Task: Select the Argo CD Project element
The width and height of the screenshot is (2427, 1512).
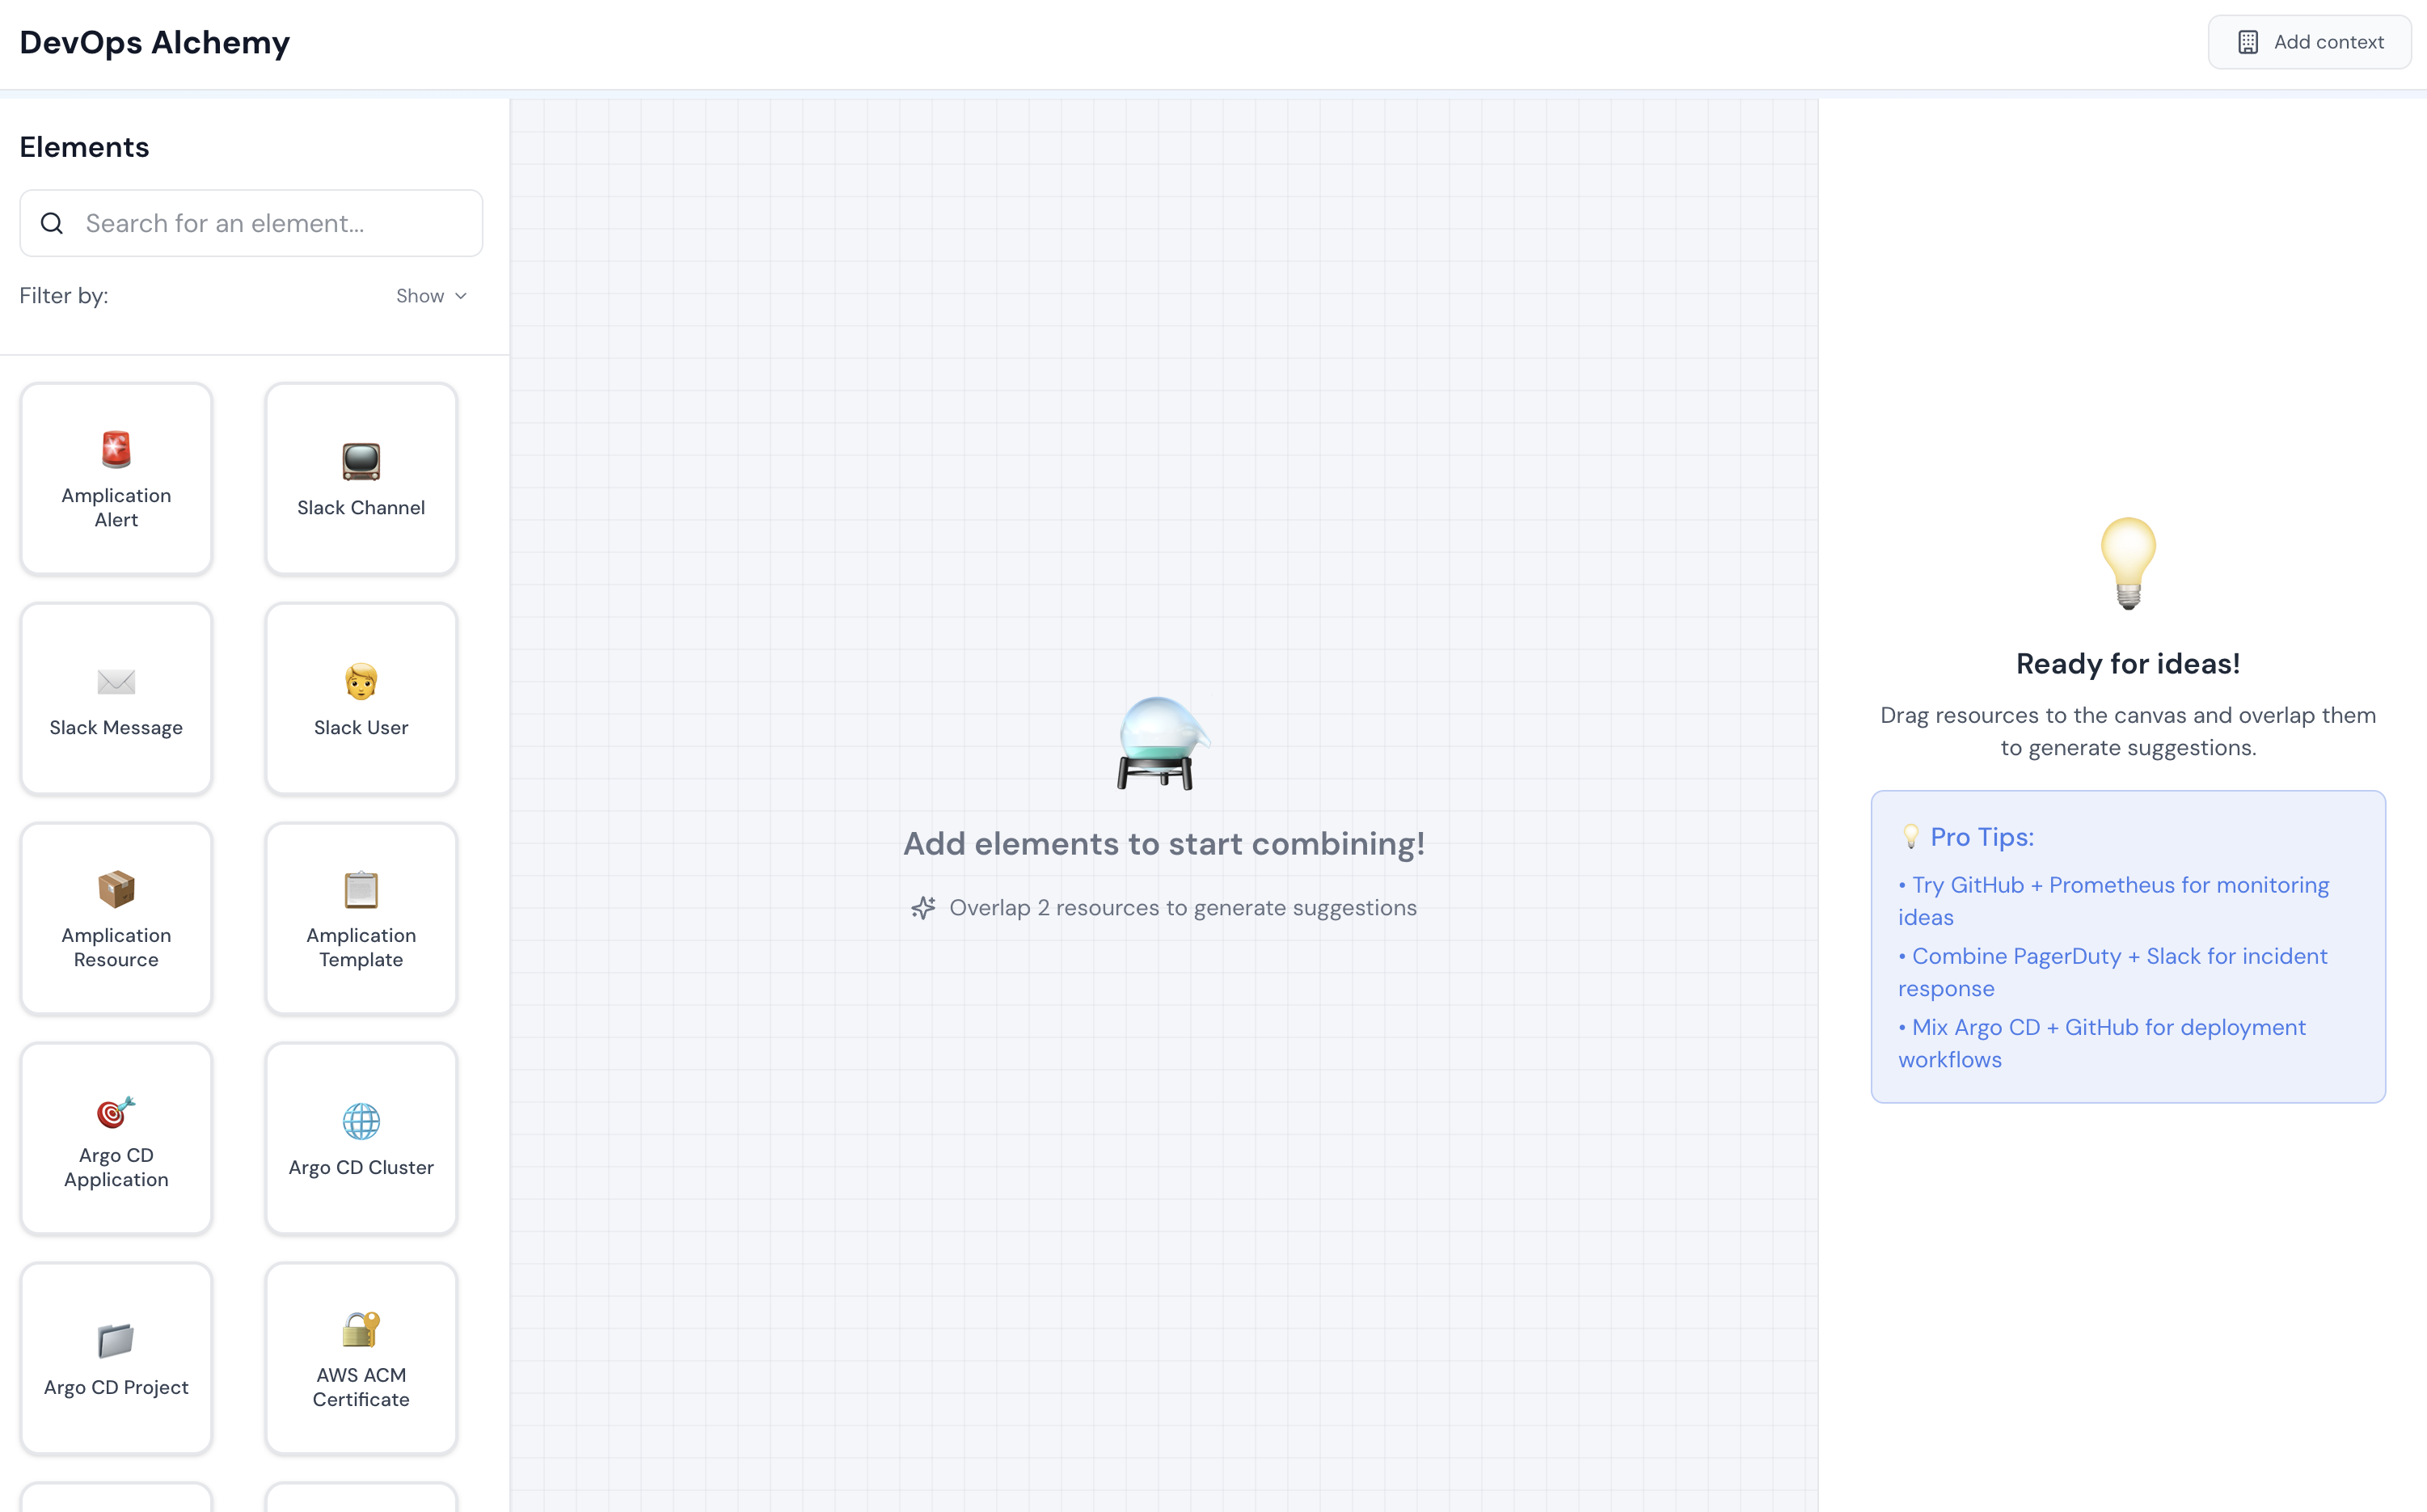Action: click(x=116, y=1358)
